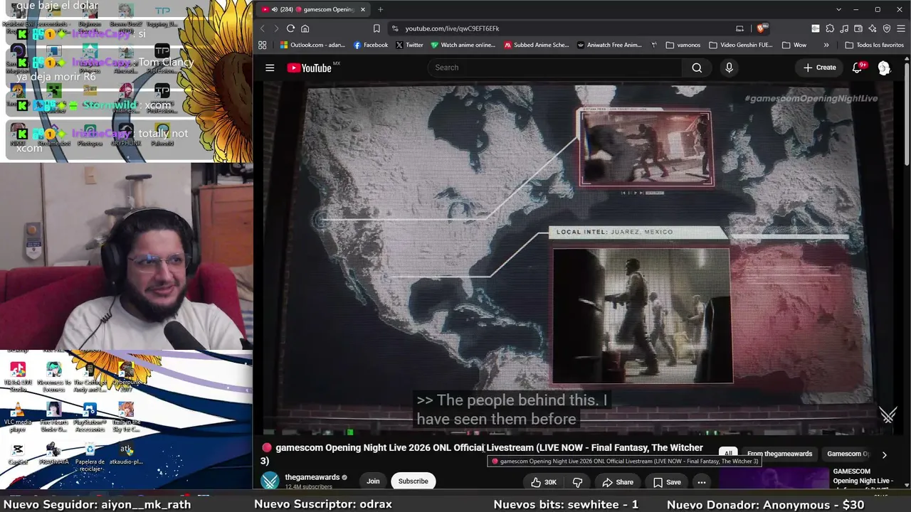Open the Aniwatch Free Anime bookmark
Image resolution: width=911 pixels, height=512 pixels.
click(x=609, y=45)
